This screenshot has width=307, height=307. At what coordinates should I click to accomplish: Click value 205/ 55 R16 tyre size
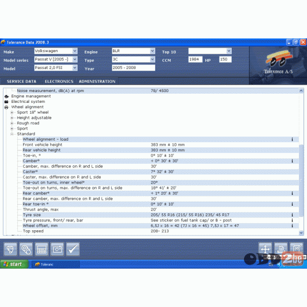tap(190, 215)
